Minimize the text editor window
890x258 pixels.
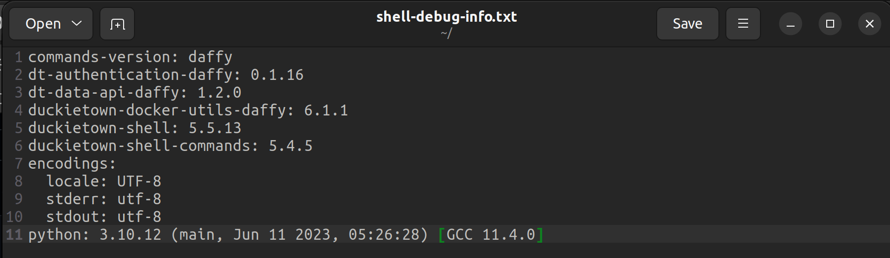coord(790,24)
